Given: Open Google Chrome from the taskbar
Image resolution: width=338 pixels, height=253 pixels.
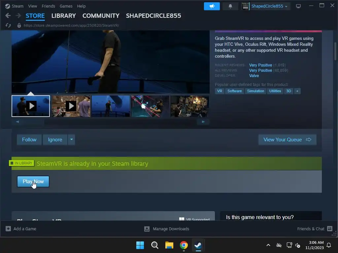Looking at the screenshot, I should coord(184,245).
